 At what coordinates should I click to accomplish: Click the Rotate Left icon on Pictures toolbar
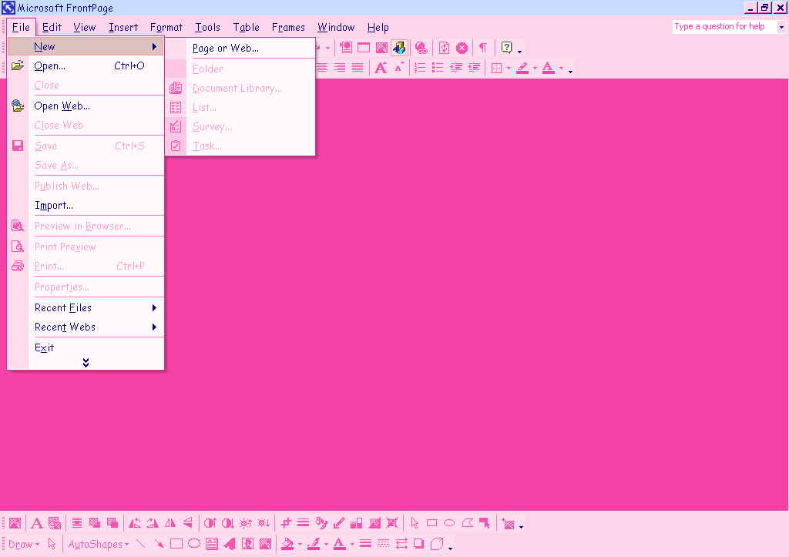point(135,524)
